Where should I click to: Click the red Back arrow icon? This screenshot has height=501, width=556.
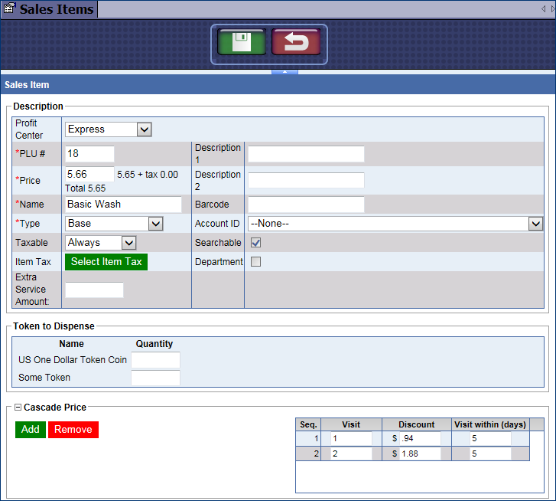coord(295,43)
